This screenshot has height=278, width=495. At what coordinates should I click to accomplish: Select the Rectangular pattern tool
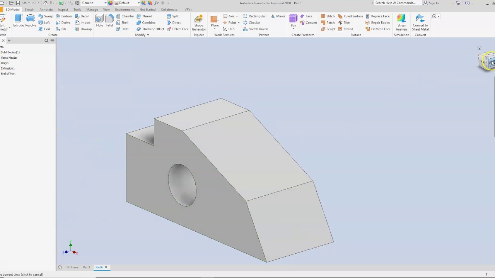[254, 16]
